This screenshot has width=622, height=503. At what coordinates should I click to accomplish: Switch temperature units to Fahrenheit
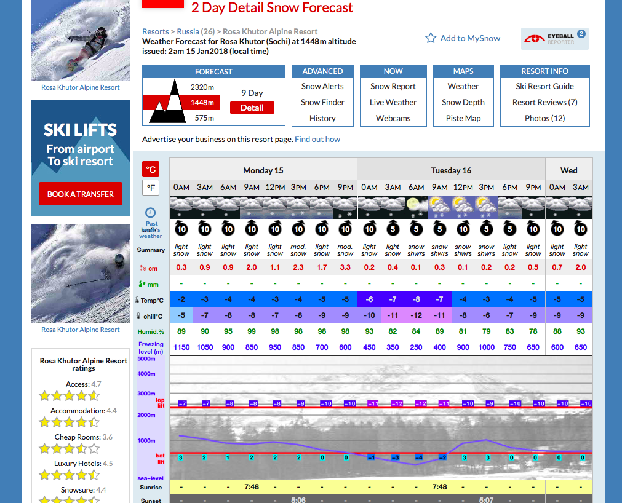click(151, 188)
